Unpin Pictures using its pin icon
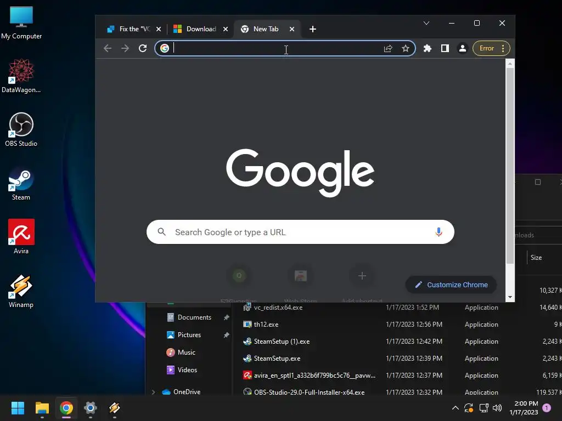 click(x=227, y=335)
